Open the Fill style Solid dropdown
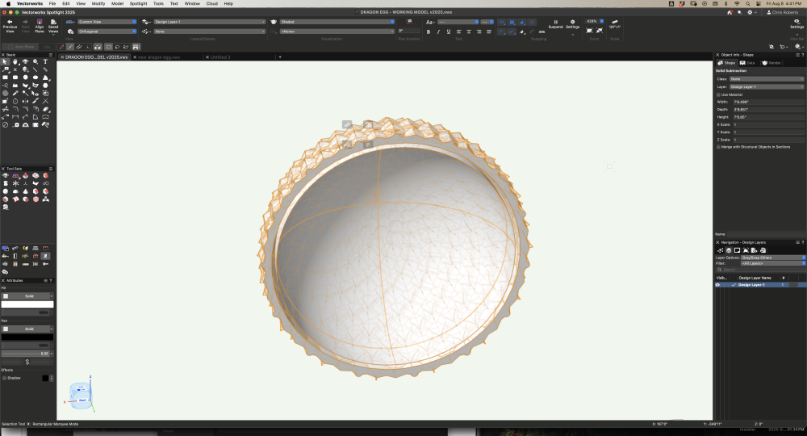 pos(27,296)
